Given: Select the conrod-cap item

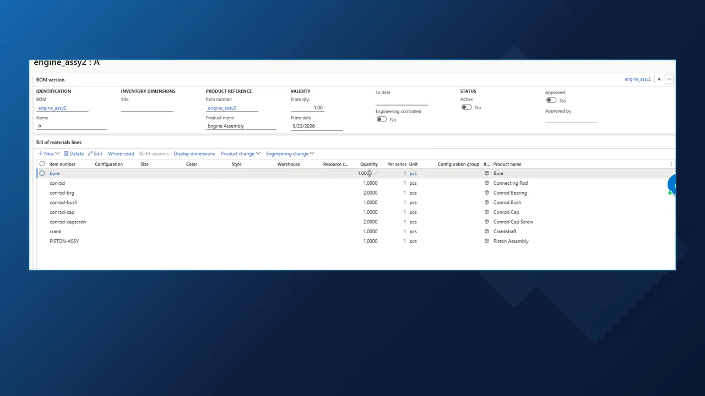Looking at the screenshot, I should pos(62,212).
